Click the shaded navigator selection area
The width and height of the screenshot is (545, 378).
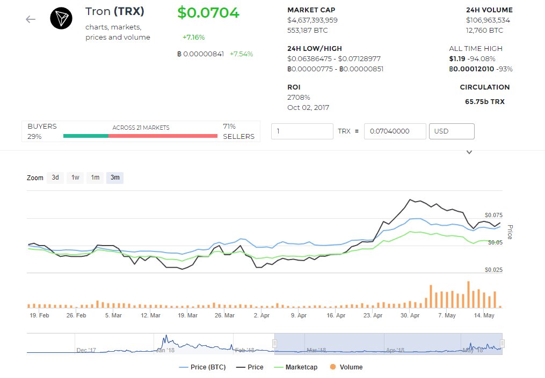[388, 344]
